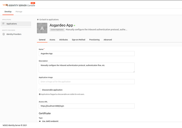
Task: Open the Sign-on Method tab
Action: coord(79,40)
